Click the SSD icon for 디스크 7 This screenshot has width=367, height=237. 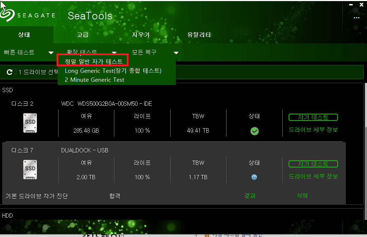(30, 170)
